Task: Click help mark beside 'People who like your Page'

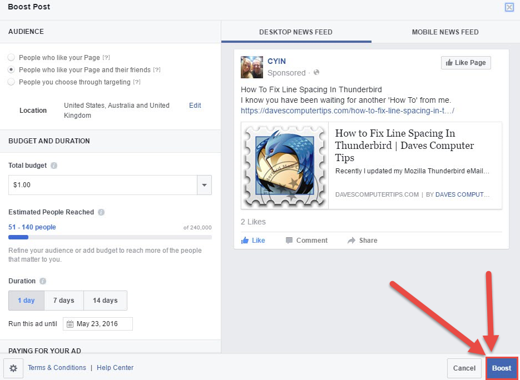Action: (106, 57)
